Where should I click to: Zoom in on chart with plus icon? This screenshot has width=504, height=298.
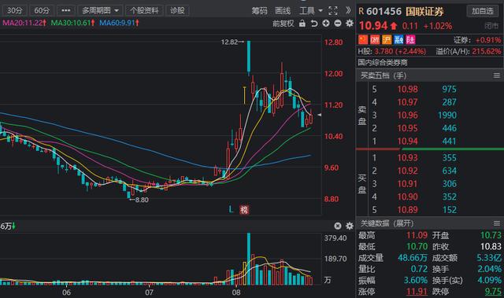coord(326,24)
